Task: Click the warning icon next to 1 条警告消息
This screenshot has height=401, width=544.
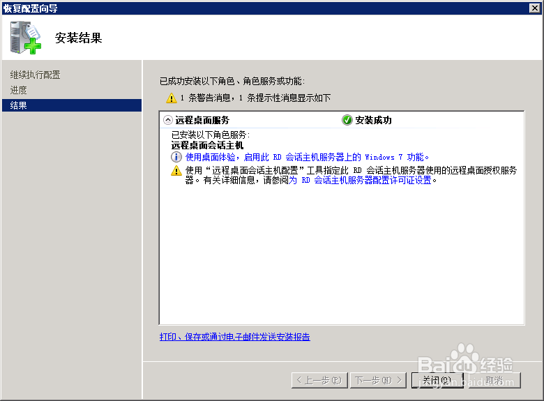Action: 172,98
